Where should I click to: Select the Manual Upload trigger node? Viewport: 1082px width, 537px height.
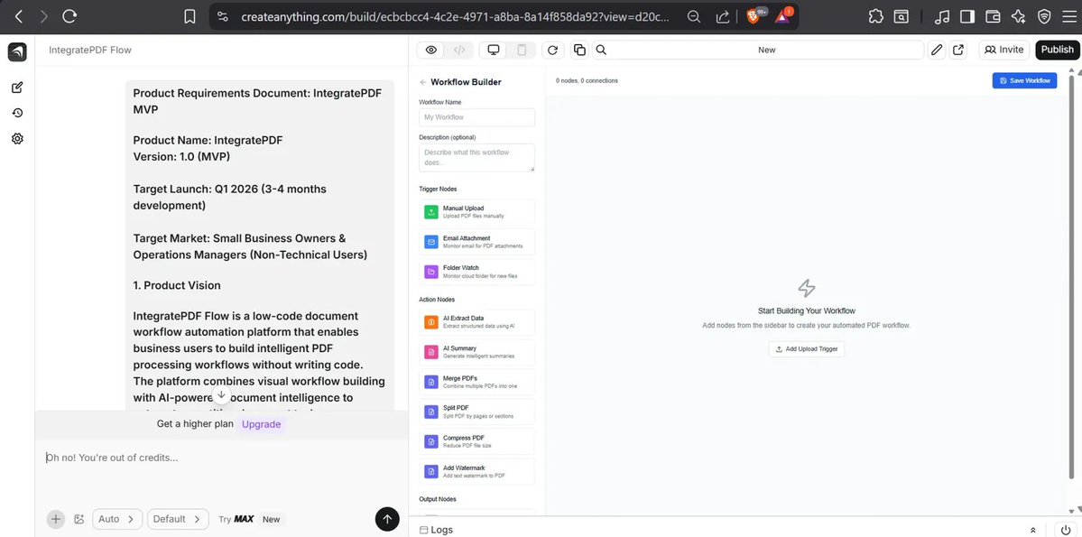(x=478, y=211)
